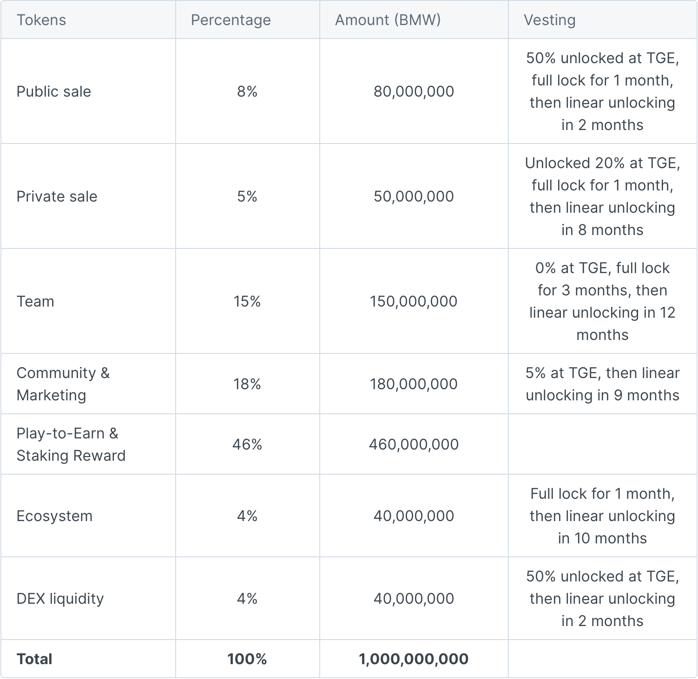698x679 pixels.
Task: Click the 1,000,000,000 total amount
Action: click(414, 659)
